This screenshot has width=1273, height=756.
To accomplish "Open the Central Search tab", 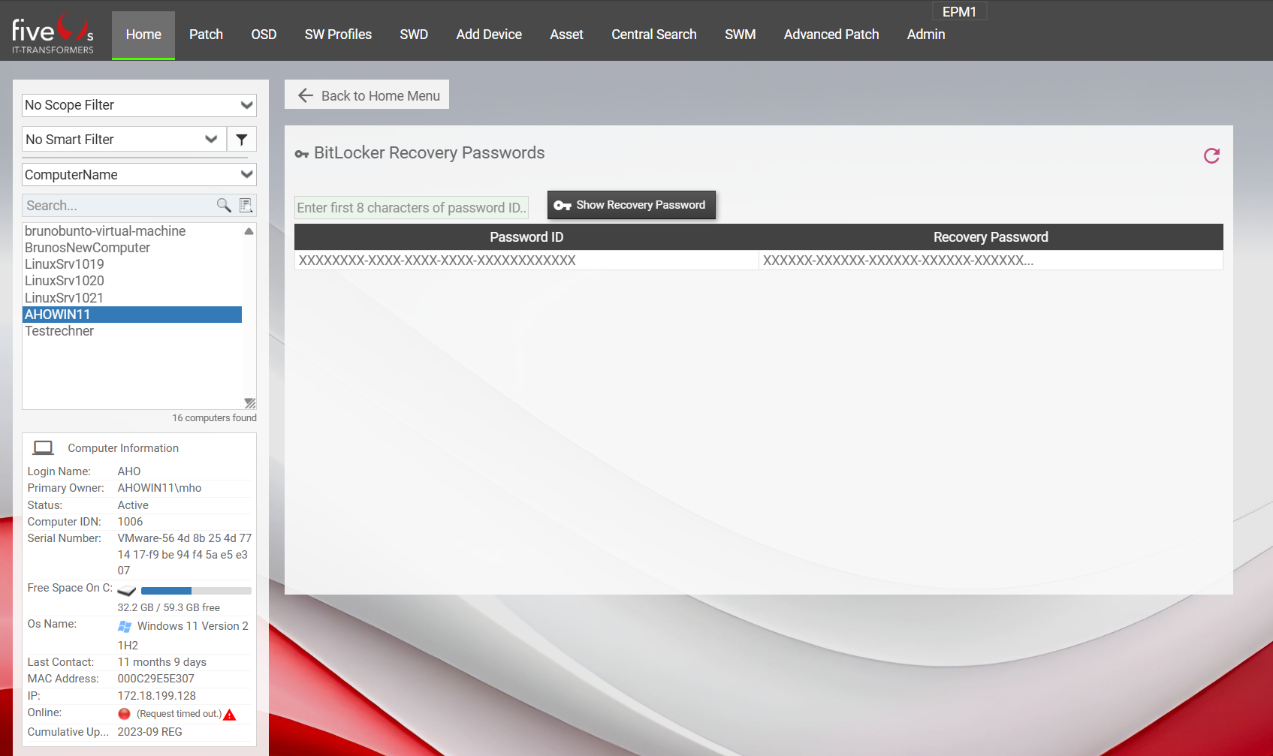I will pyautogui.click(x=654, y=35).
